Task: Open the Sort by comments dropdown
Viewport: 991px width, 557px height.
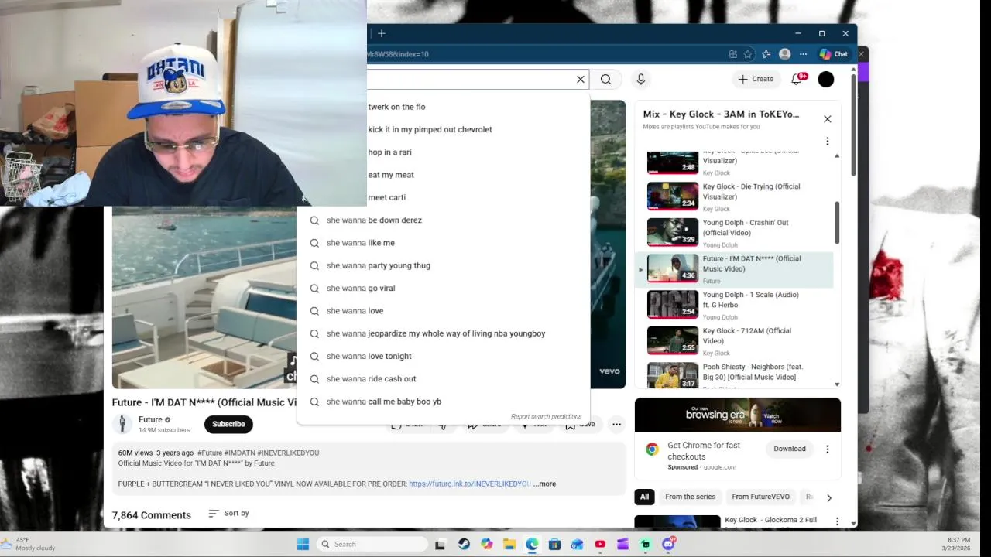Action: 229,514
